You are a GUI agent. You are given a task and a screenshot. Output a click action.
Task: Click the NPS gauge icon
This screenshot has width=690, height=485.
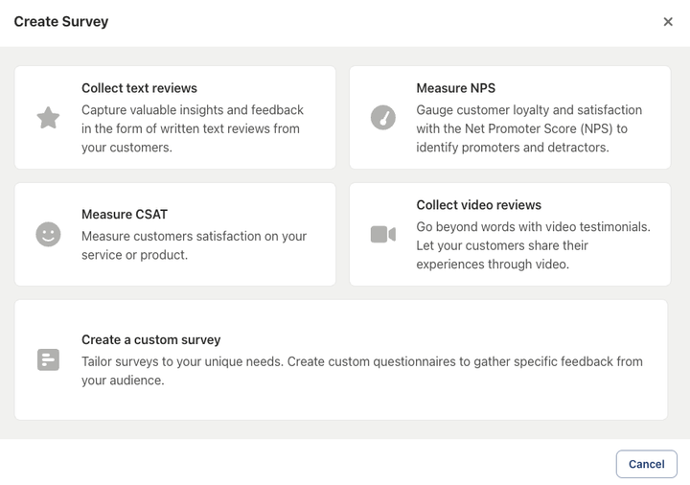[383, 118]
